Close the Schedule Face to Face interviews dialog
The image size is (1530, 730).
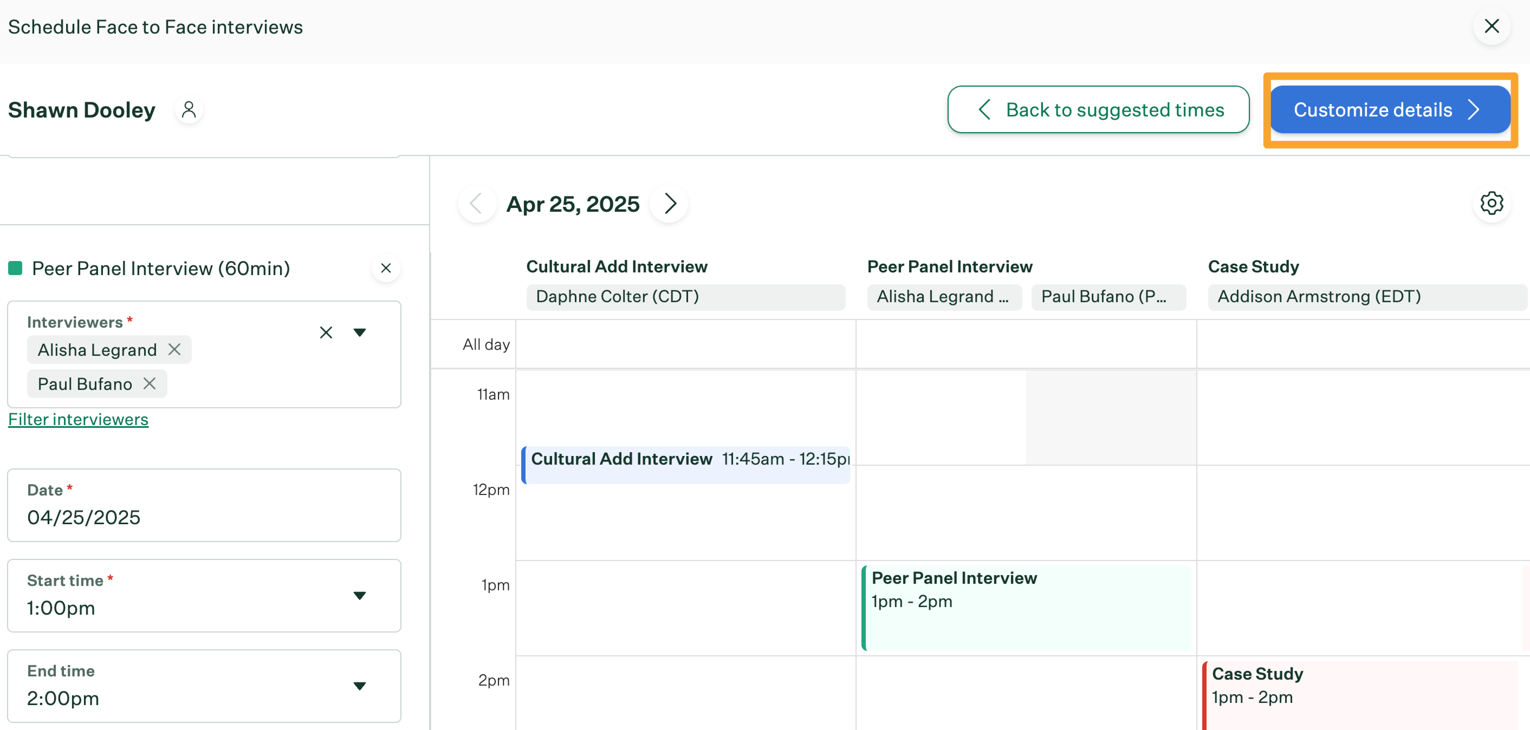pyautogui.click(x=1491, y=26)
